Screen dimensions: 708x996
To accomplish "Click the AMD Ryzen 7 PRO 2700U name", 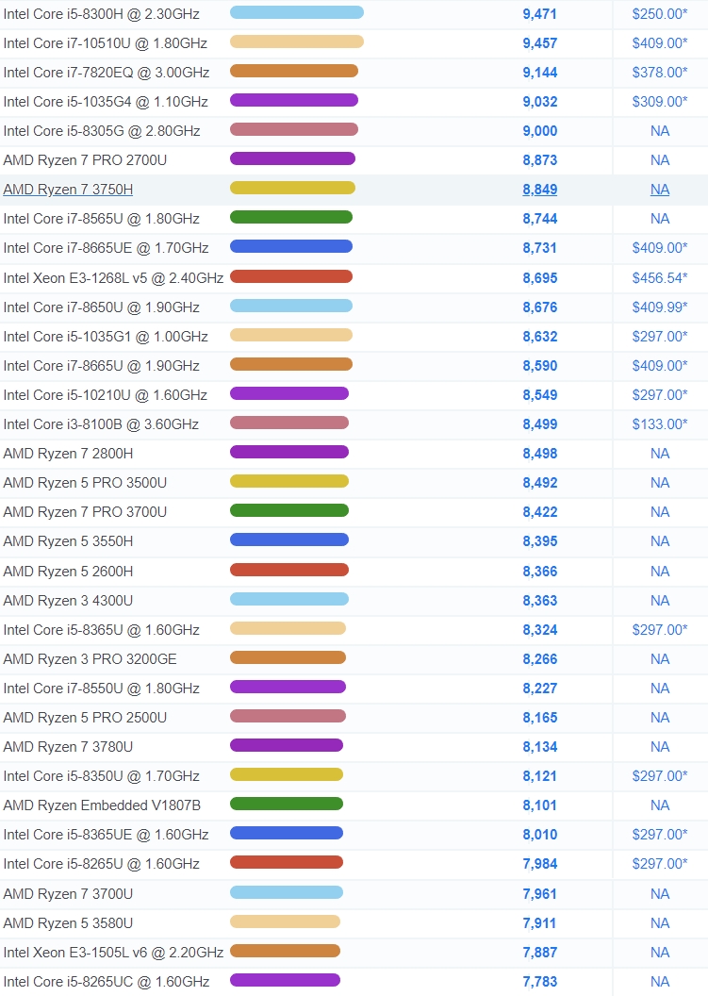I will click(x=85, y=160).
